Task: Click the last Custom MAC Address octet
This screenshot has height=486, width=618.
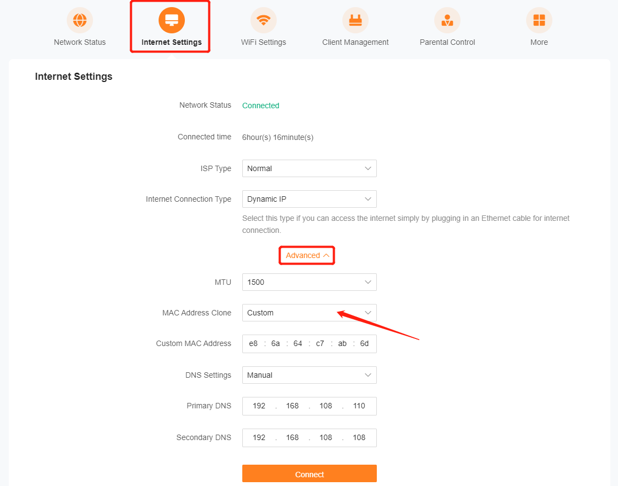Action: pyautogui.click(x=364, y=343)
